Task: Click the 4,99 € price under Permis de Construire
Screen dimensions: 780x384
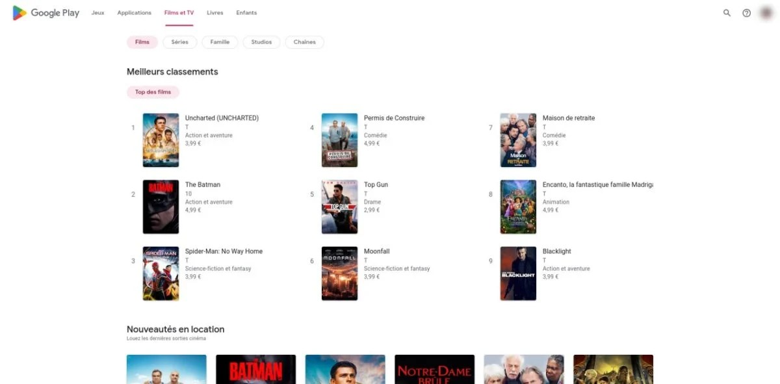Action: [372, 144]
